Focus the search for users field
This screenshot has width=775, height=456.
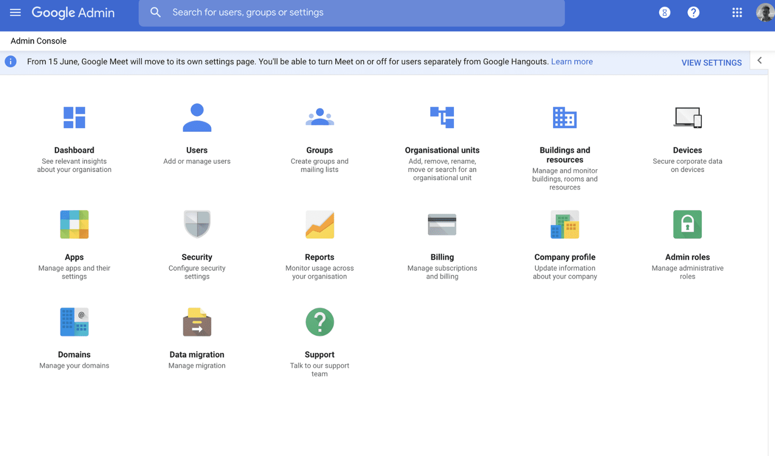click(x=352, y=13)
